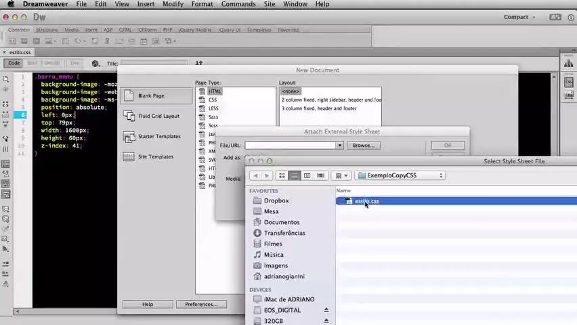Go back in file dialog

click(255, 175)
